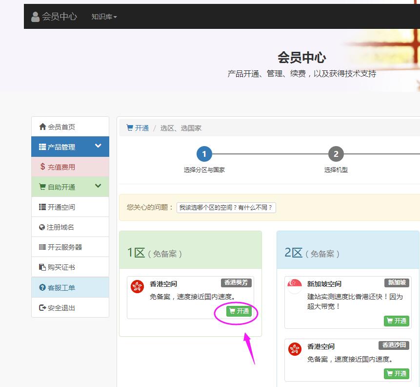The height and width of the screenshot is (387, 420).
Task: Click the list icon beside 产品管理
Action: click(42, 147)
